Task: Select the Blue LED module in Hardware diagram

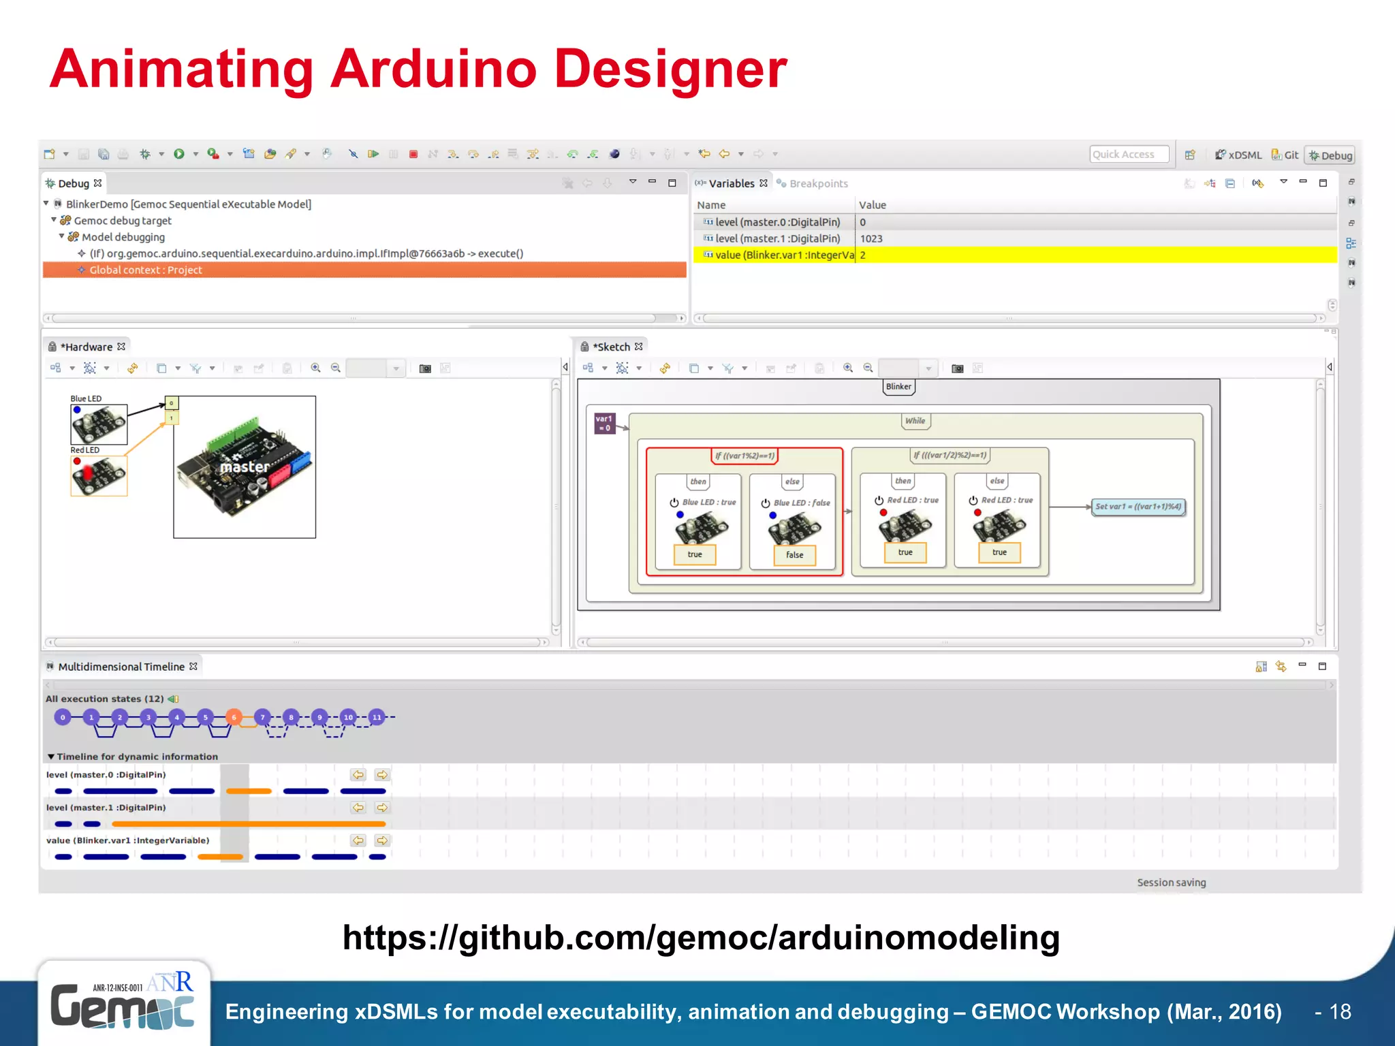Action: pos(99,424)
